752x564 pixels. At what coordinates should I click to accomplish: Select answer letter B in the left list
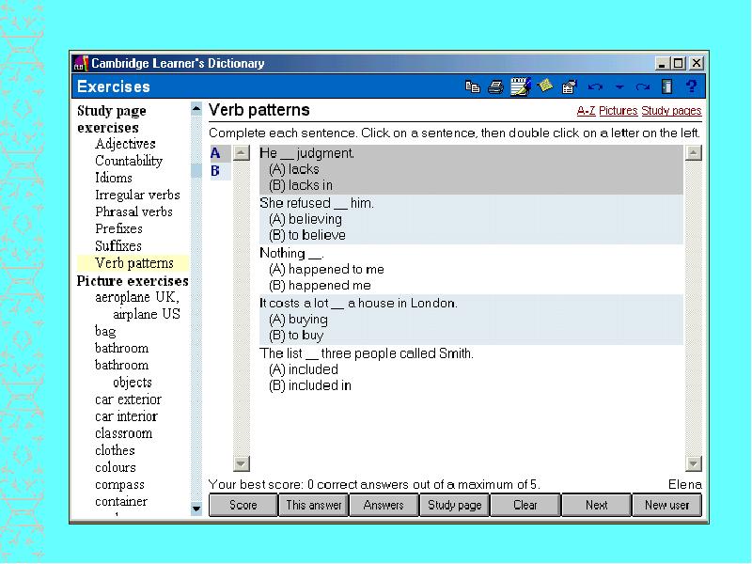pyautogui.click(x=215, y=171)
